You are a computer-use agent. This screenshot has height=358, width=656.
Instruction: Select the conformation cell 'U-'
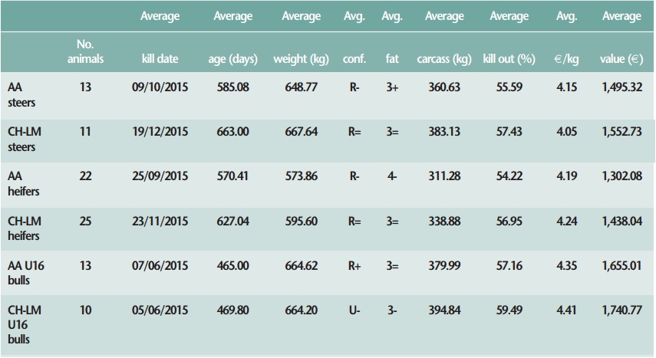tap(354, 310)
